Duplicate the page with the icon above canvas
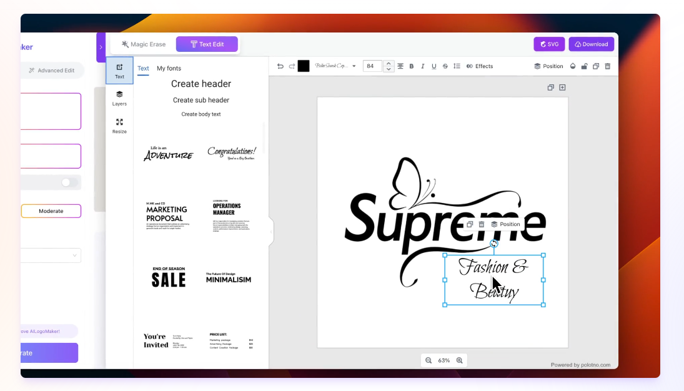 [550, 87]
